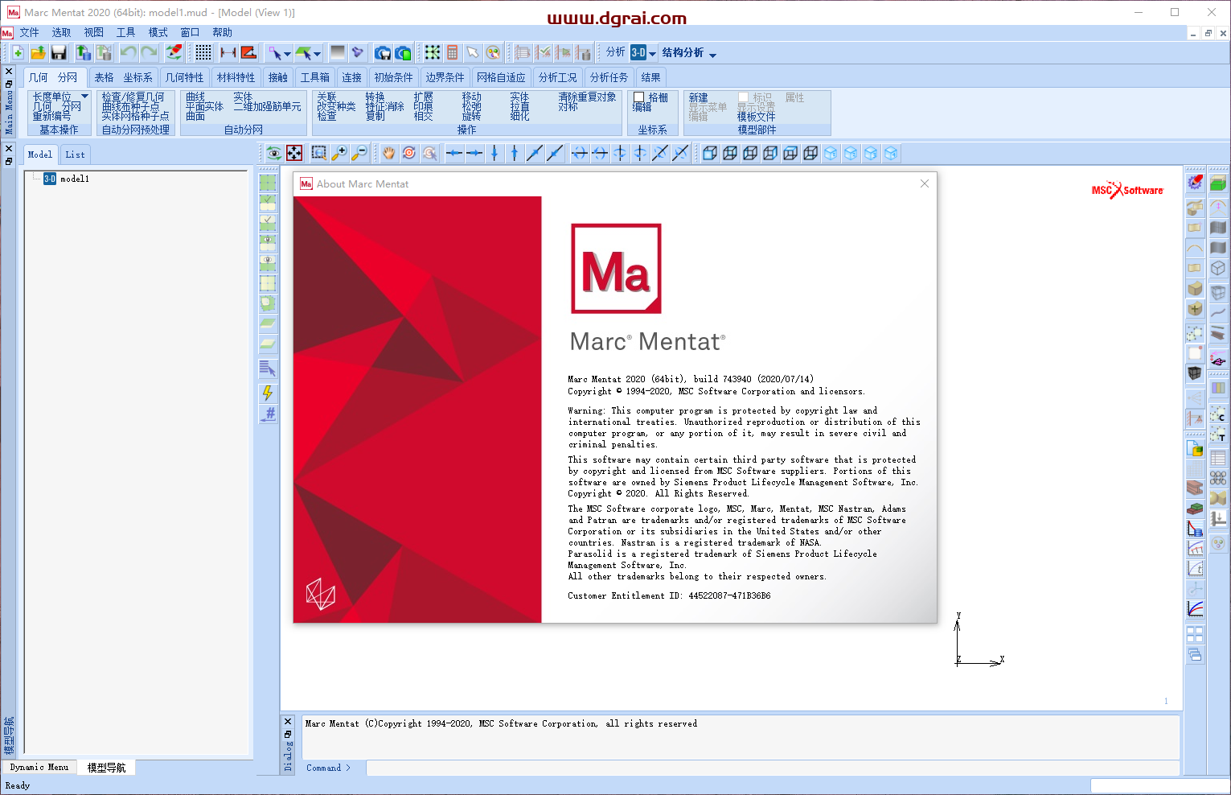
Task: Click the 'Ready' status bar text
Action: tap(18, 785)
